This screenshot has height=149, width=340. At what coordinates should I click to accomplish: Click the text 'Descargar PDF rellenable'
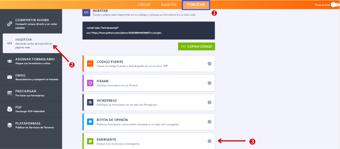click(30, 112)
